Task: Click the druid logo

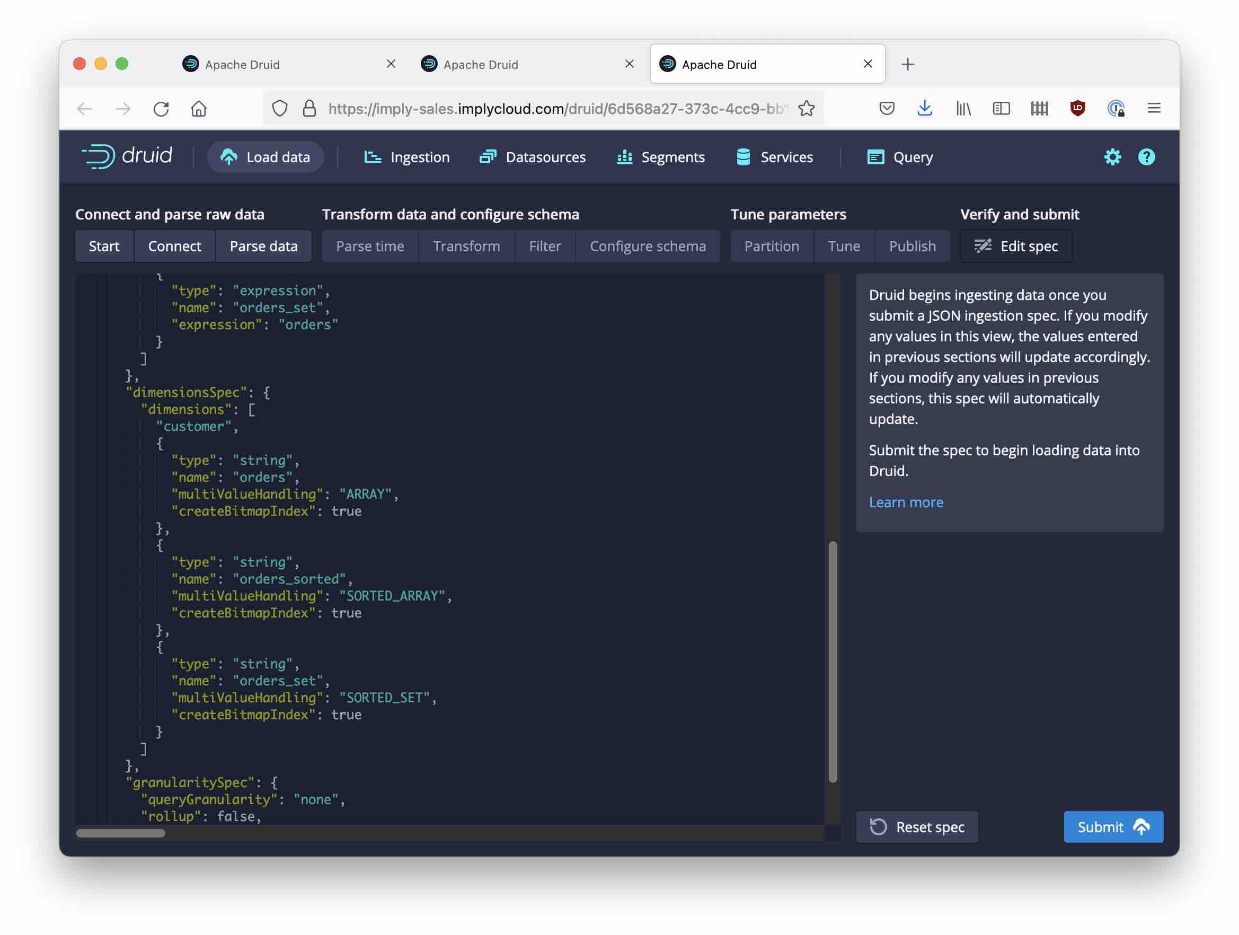Action: point(127,156)
